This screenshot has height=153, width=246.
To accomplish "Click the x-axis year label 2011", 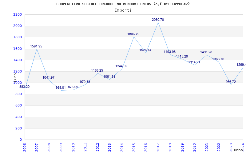I will [85, 147].
